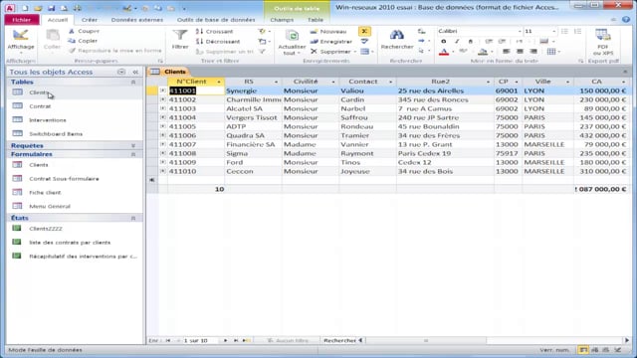Click the Copier button
637x358 pixels.
pos(84,41)
